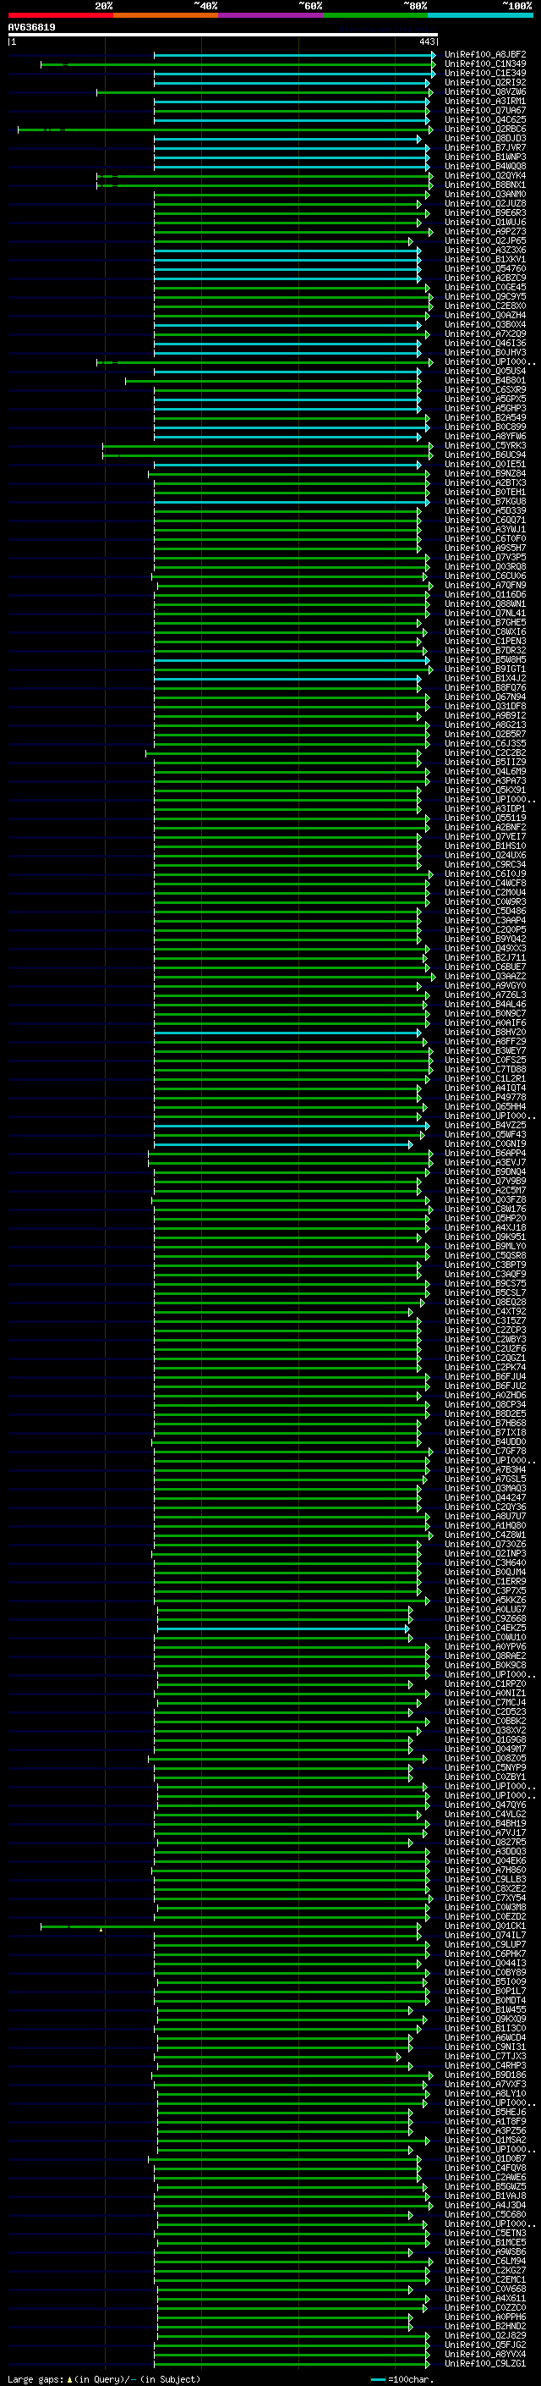This screenshot has width=541, height=2386.
Task: Open hit UniRef100_A8JBF2
Action: [484, 55]
